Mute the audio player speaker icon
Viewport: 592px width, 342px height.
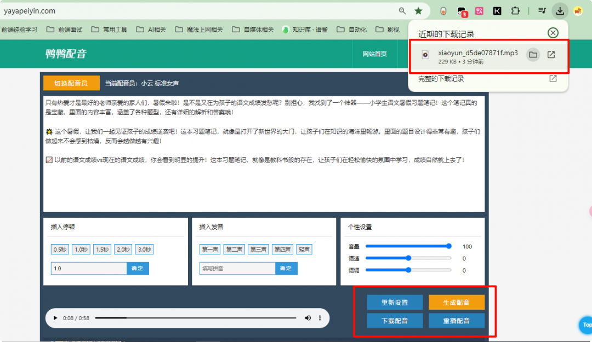click(x=308, y=318)
